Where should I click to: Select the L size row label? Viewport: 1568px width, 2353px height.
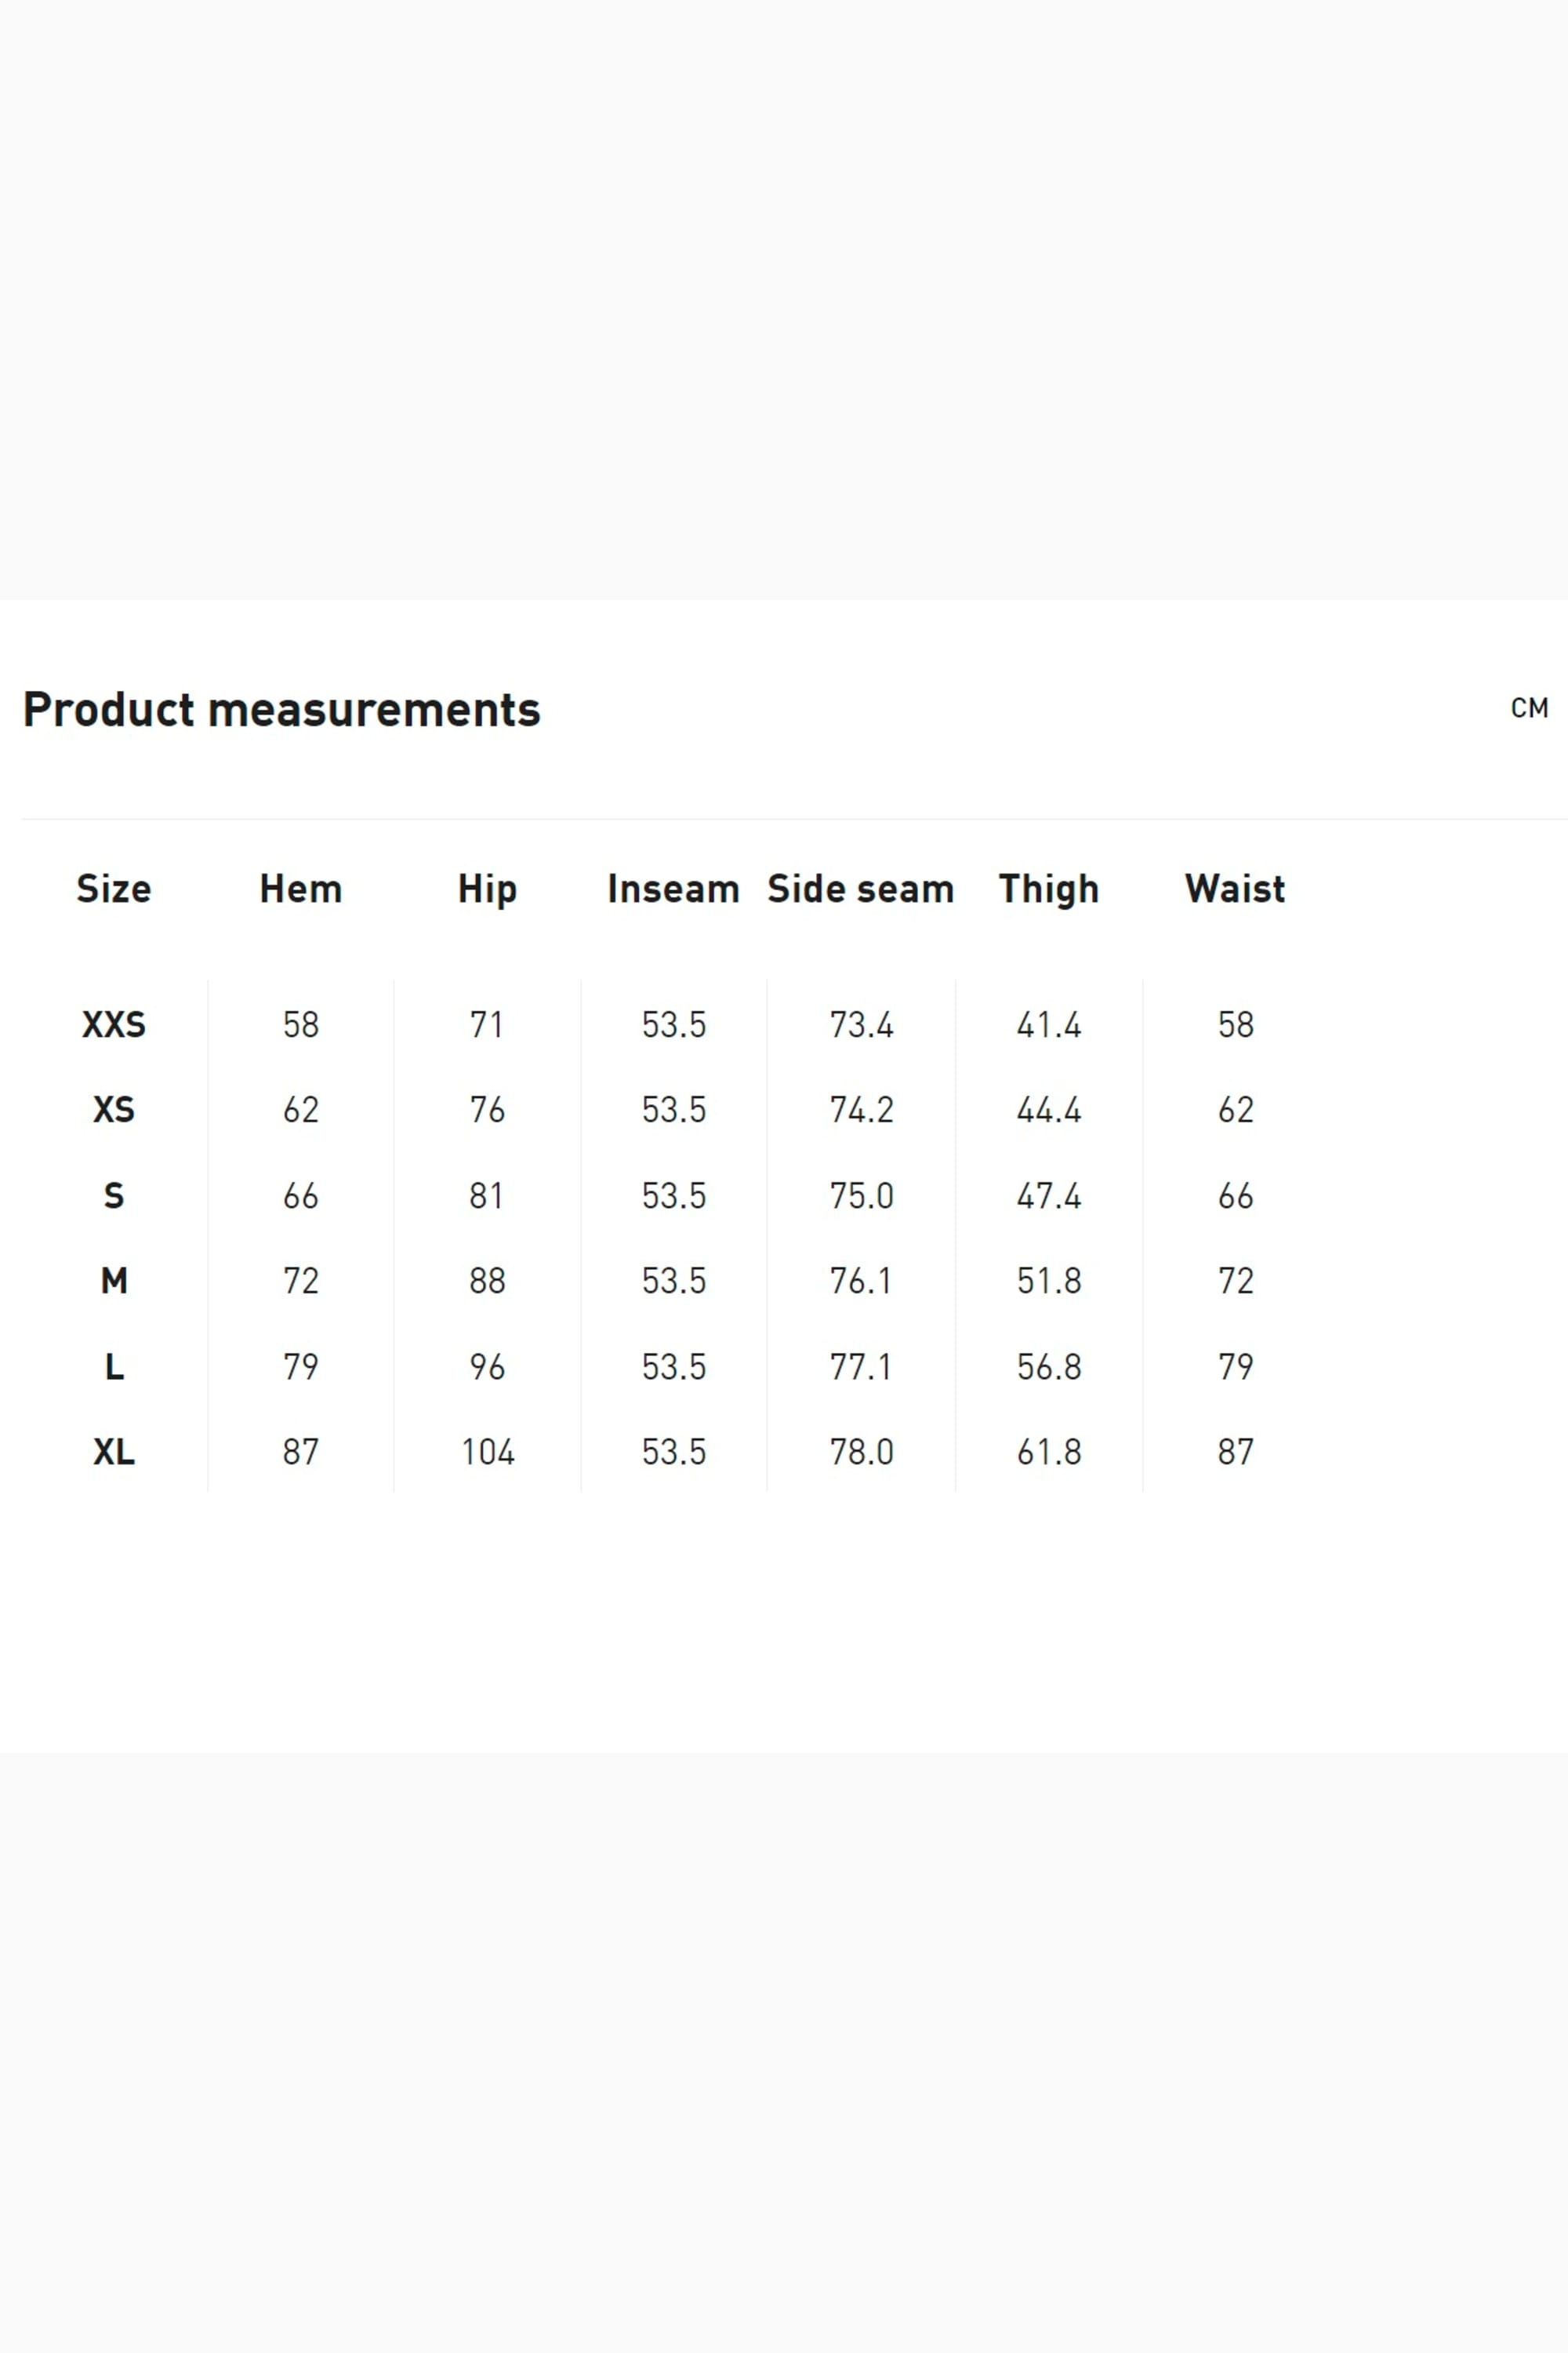click(114, 1366)
